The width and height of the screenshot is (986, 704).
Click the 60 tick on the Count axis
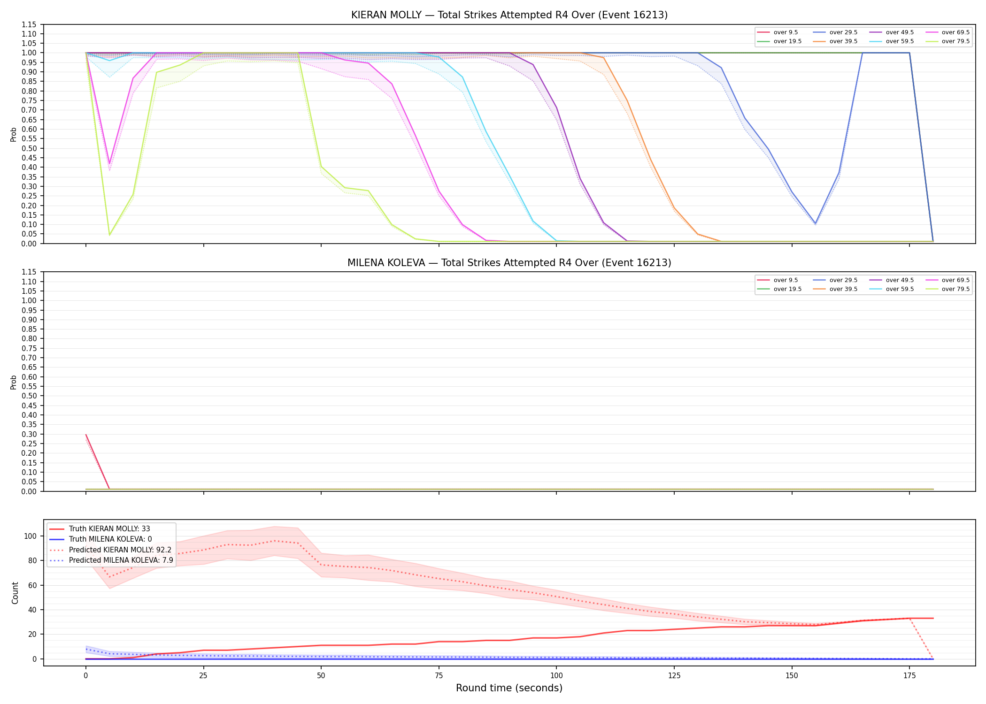(x=33, y=585)
